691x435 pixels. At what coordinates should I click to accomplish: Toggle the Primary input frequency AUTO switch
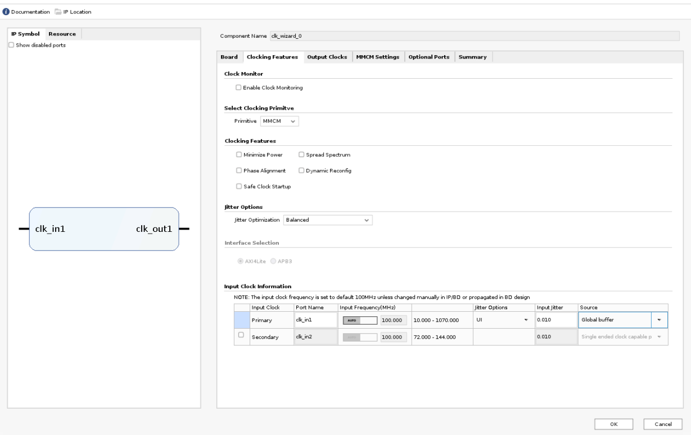click(359, 320)
